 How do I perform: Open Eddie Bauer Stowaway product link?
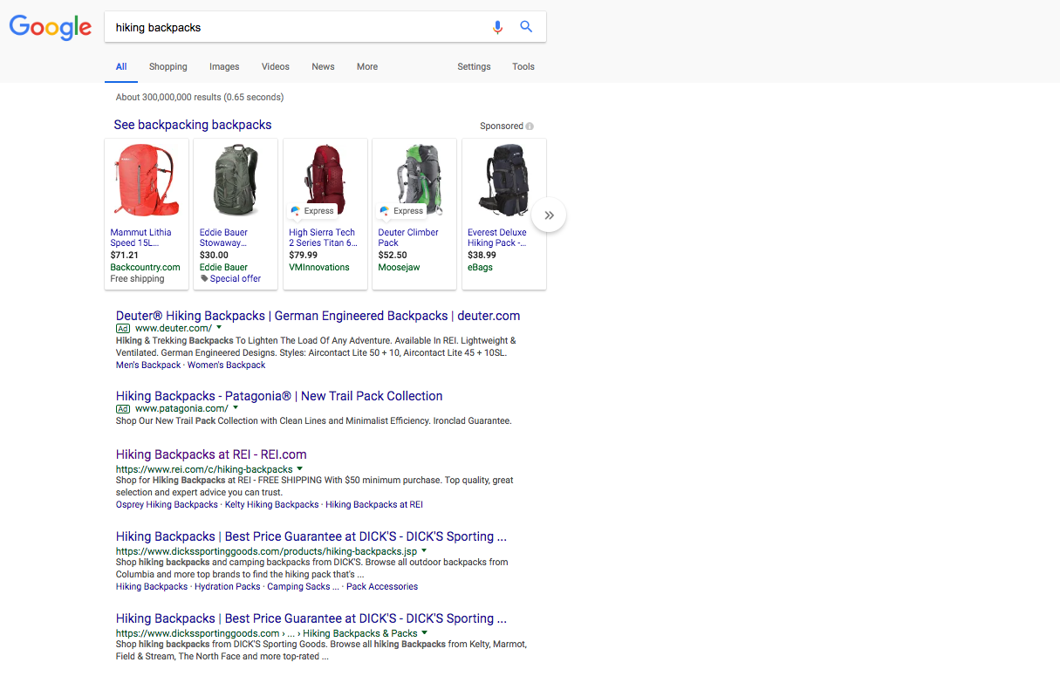[x=223, y=238]
